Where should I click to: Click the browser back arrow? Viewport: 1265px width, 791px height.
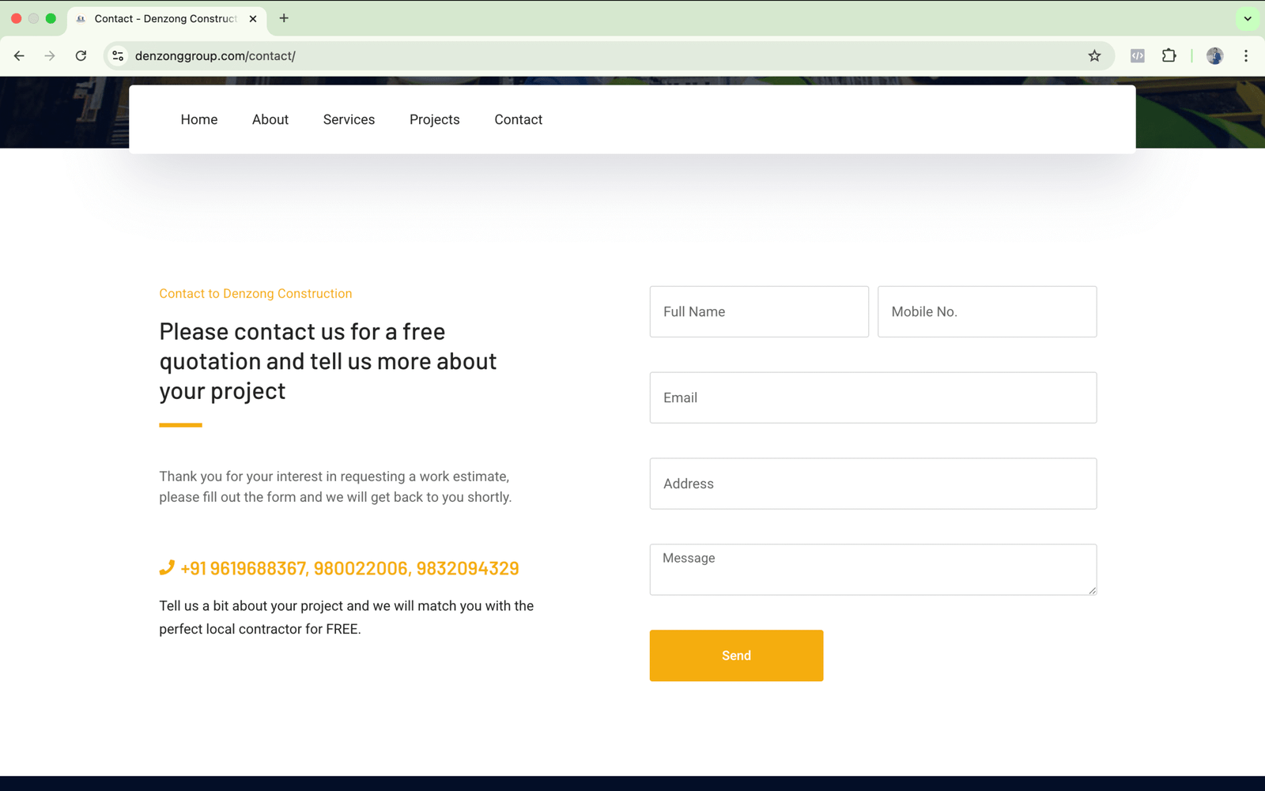coord(19,56)
